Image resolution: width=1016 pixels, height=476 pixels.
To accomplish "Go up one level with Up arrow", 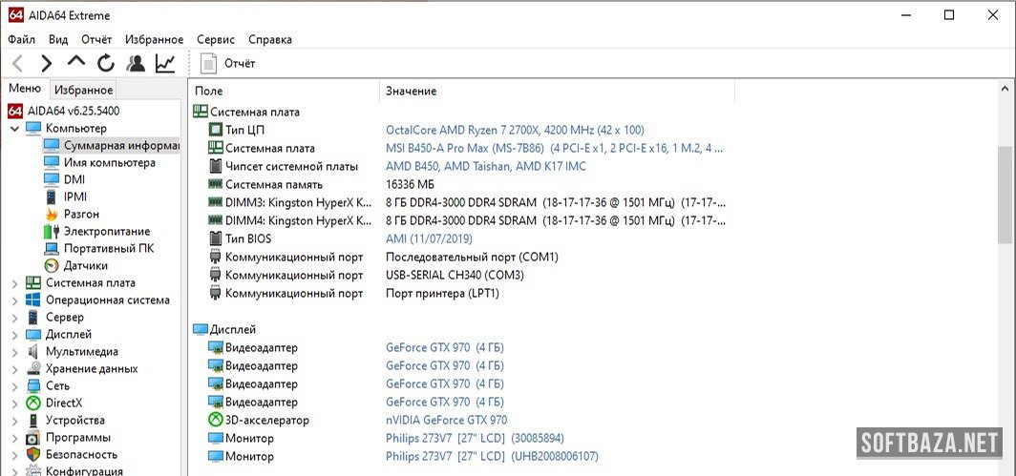I will (75, 63).
